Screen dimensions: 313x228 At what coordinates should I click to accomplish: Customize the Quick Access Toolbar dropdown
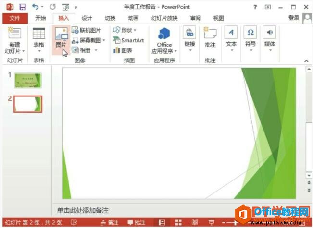(x=76, y=7)
